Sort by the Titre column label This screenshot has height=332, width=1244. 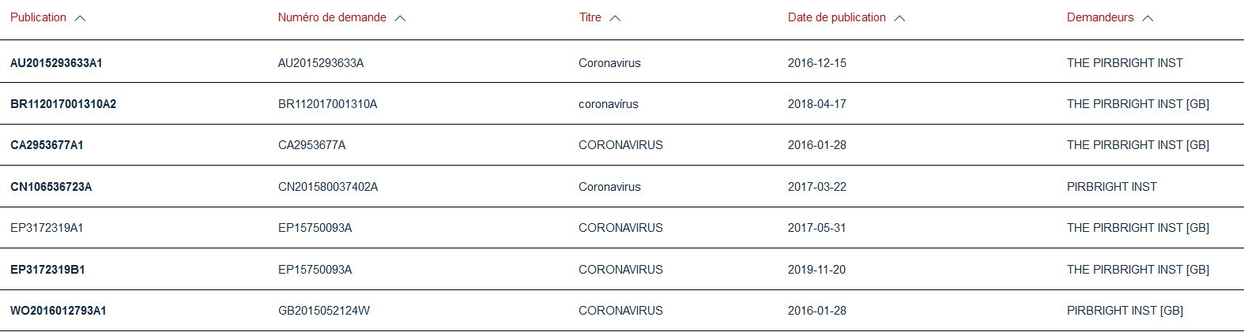[590, 17]
